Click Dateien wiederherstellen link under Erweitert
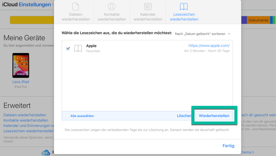The width and height of the screenshot is (276, 156). [25, 115]
